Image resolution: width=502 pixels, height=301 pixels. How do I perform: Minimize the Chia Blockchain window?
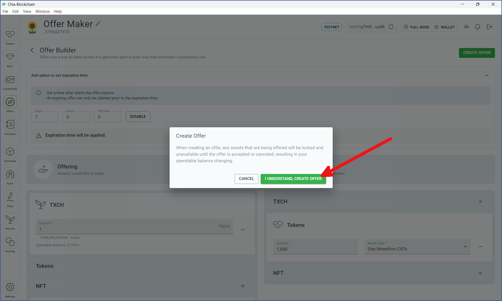pyautogui.click(x=463, y=4)
